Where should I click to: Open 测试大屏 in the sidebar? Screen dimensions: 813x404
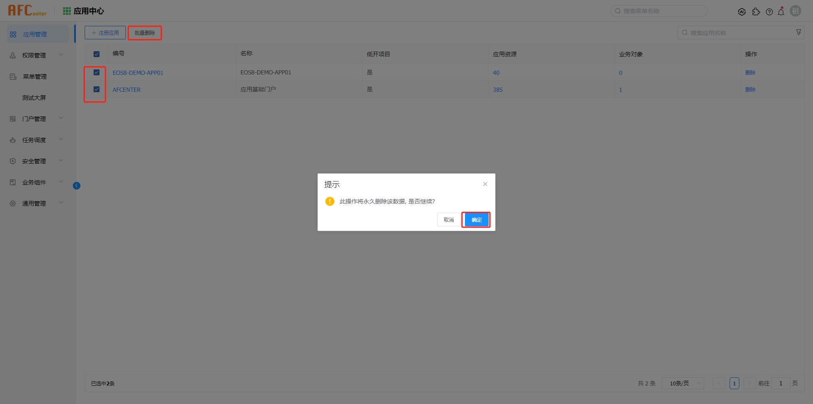point(34,98)
